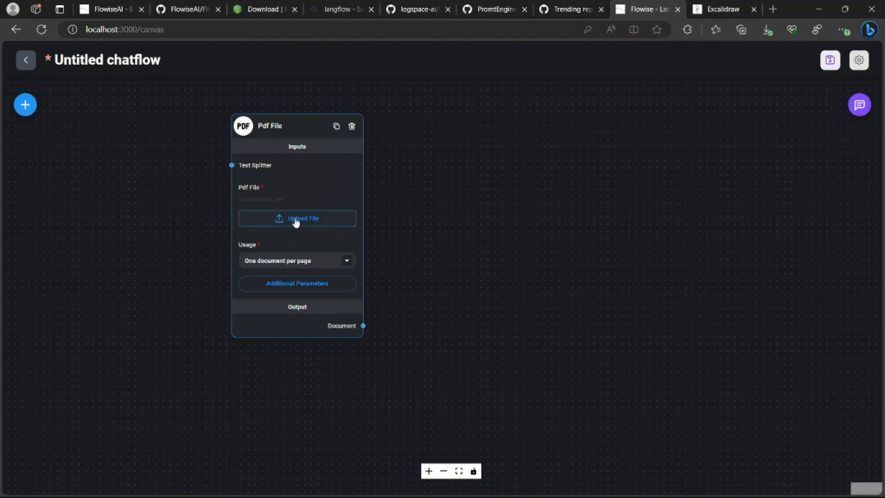
Task: Click the Document output label
Action: (341, 326)
